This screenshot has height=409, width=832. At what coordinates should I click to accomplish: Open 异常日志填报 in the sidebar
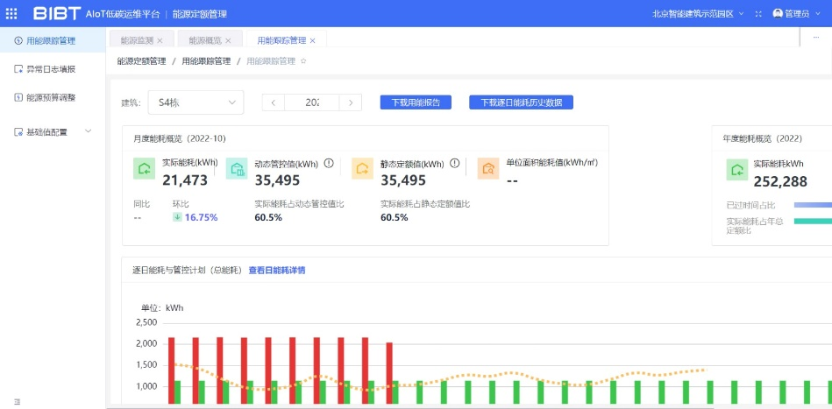click(53, 69)
